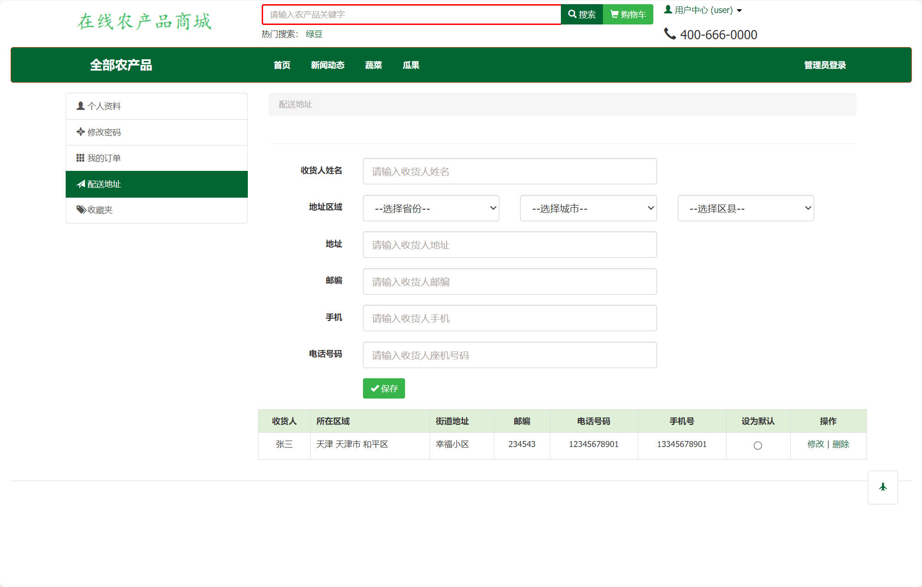Delete 张三's address via 删除 link
Screen dimensions: 922x587
coord(841,444)
